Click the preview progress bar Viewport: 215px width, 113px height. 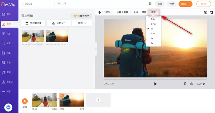click(155, 79)
